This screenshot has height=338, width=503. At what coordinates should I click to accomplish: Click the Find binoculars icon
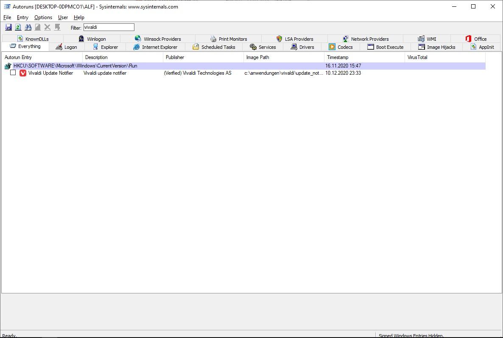pos(28,27)
